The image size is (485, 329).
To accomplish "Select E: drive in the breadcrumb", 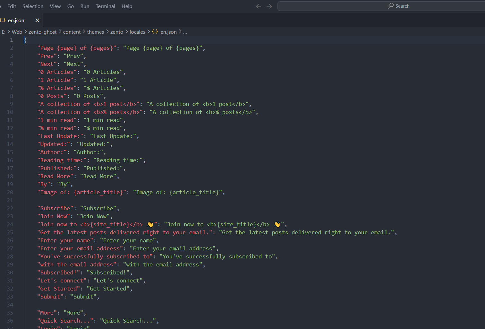I will 4,32.
